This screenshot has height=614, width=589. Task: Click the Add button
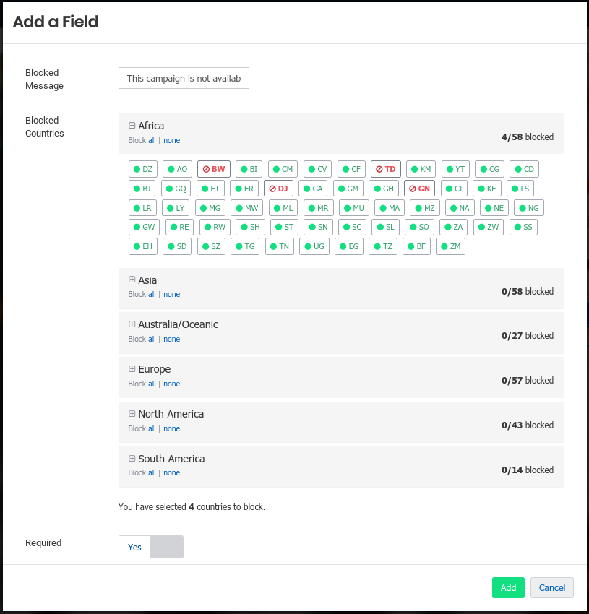click(x=508, y=587)
